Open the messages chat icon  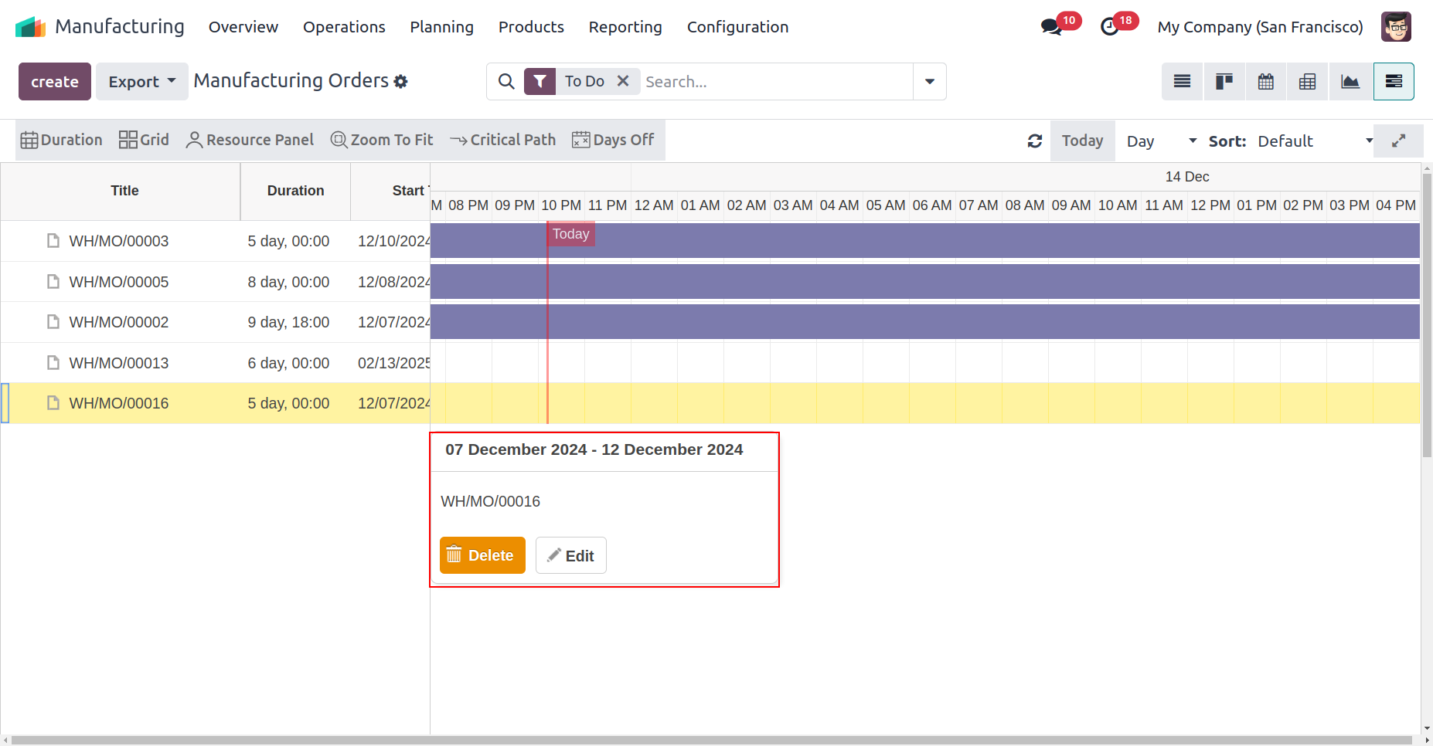point(1050,27)
